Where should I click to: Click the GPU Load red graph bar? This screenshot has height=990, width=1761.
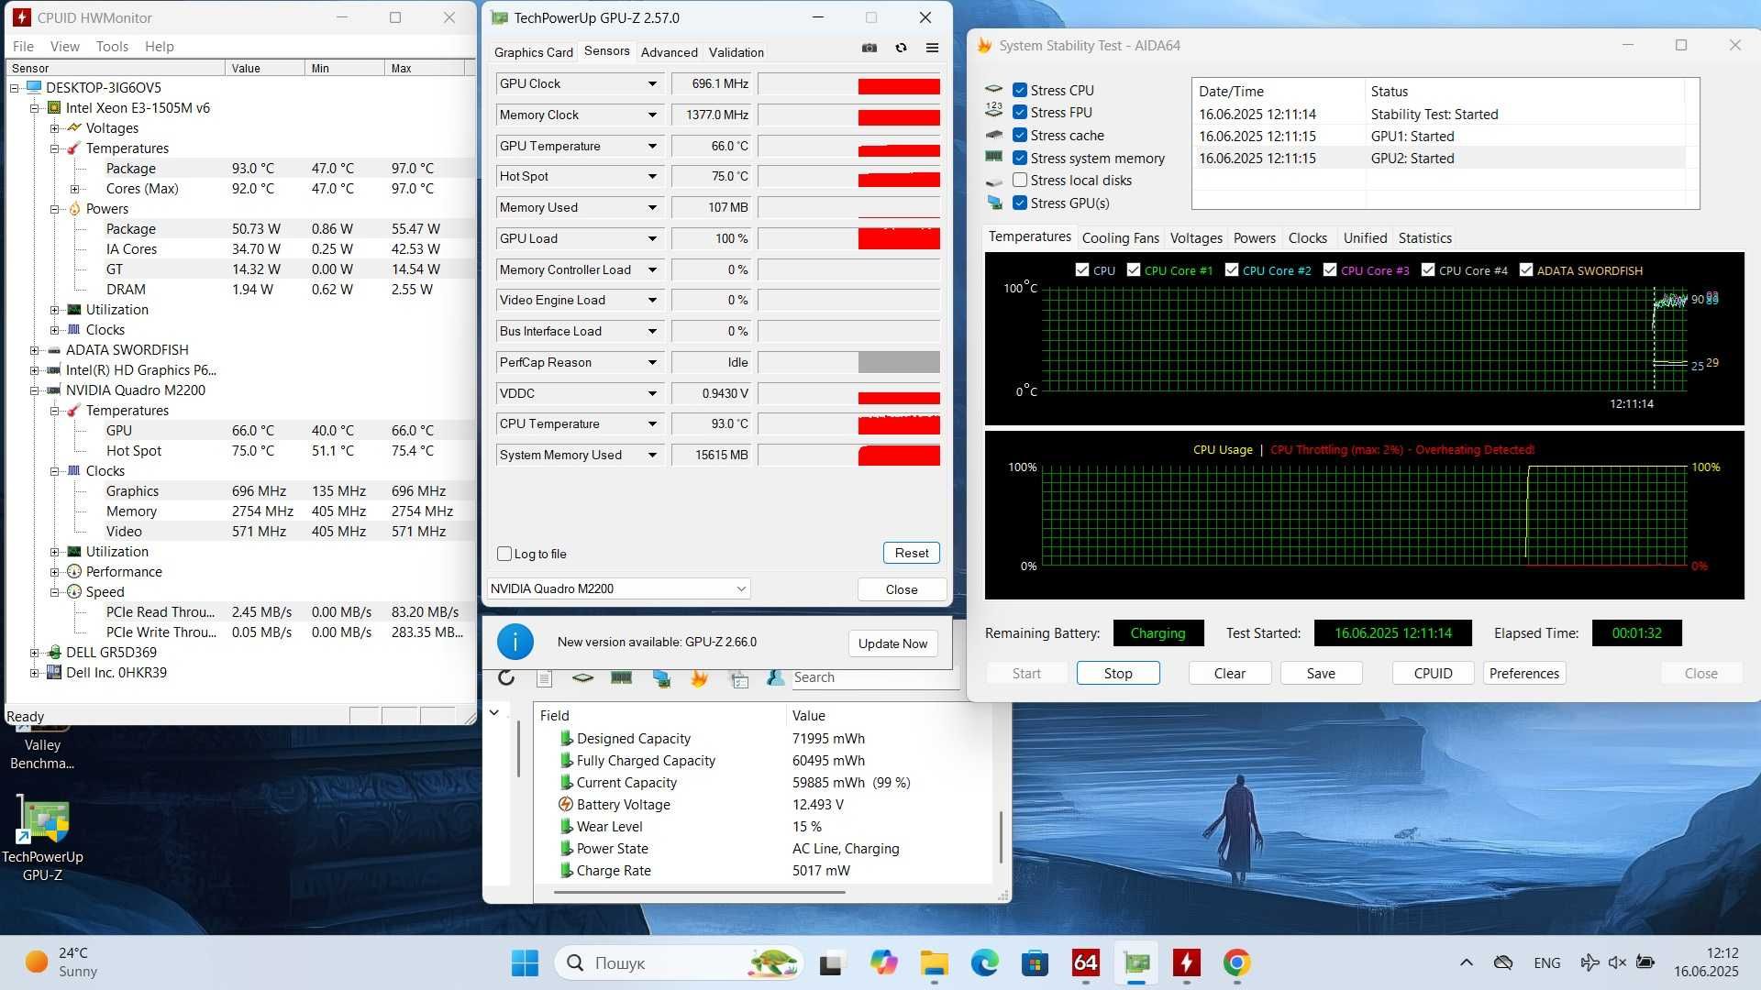899,238
